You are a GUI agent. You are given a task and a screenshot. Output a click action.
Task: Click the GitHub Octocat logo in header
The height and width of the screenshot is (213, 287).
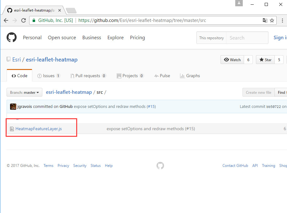[x=12, y=37]
